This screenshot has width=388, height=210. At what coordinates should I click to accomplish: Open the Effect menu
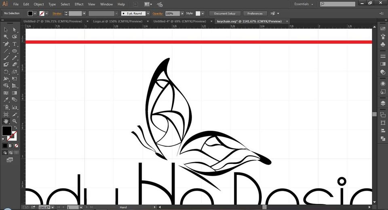coord(79,4)
